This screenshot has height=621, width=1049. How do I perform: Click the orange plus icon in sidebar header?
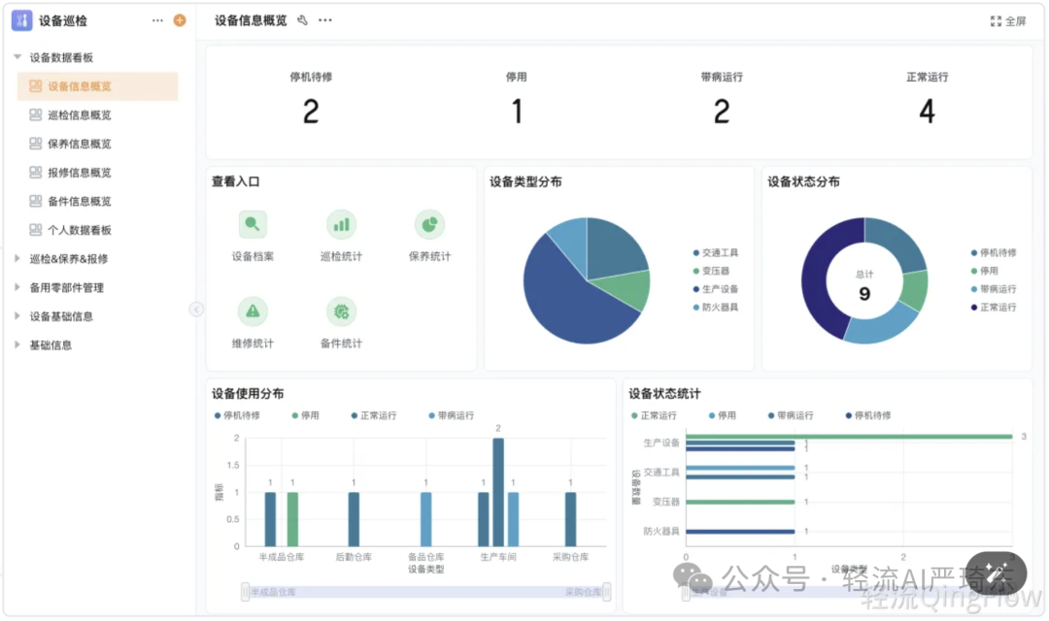coord(179,19)
